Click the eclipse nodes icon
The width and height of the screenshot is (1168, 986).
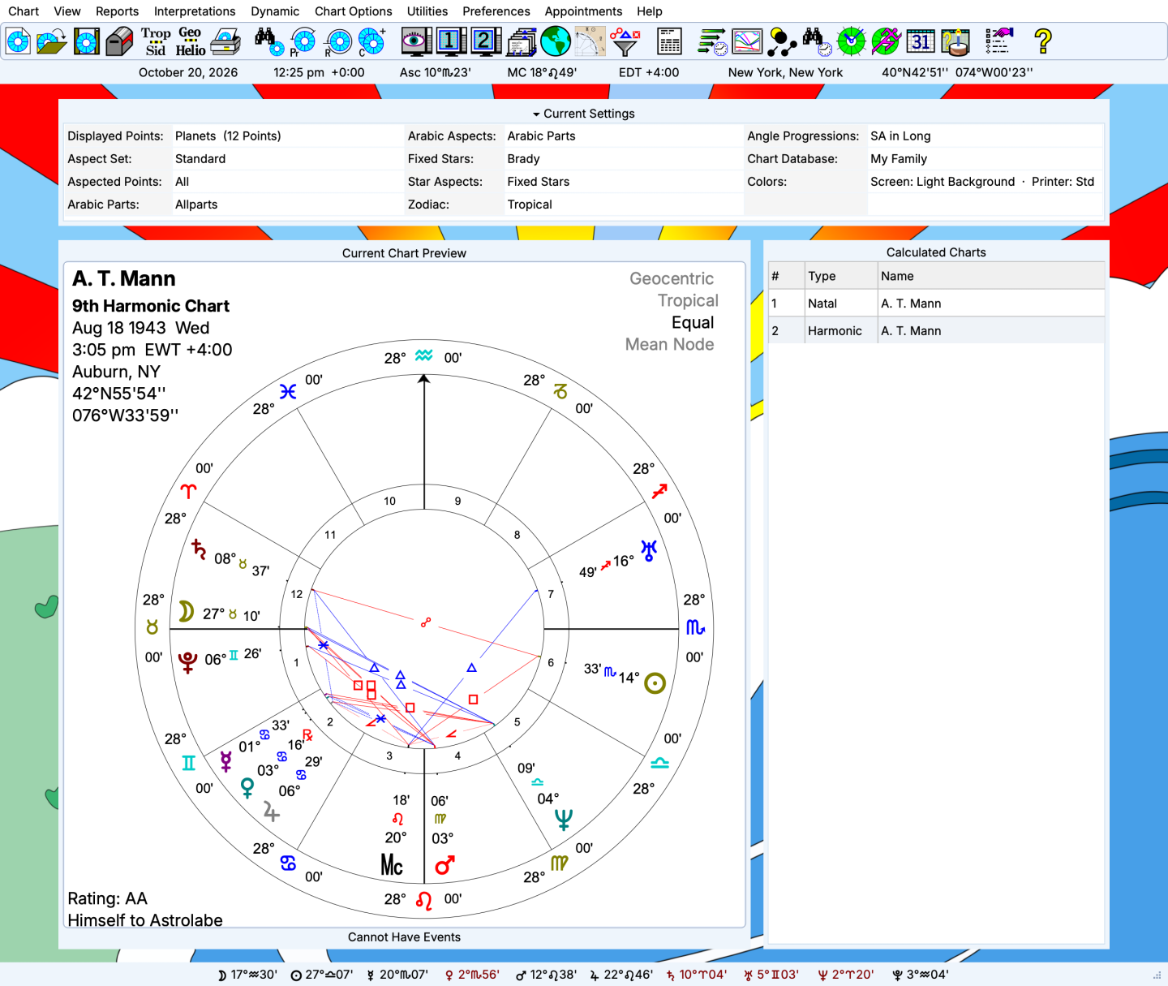782,41
